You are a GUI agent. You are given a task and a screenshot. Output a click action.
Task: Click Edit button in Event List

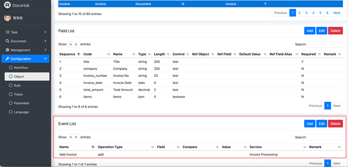click(x=322, y=124)
